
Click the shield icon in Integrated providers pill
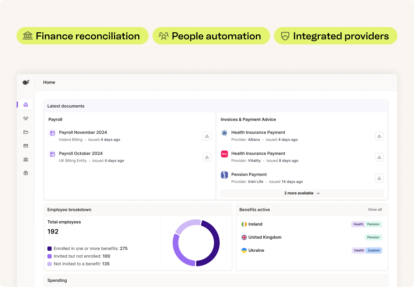(x=285, y=36)
